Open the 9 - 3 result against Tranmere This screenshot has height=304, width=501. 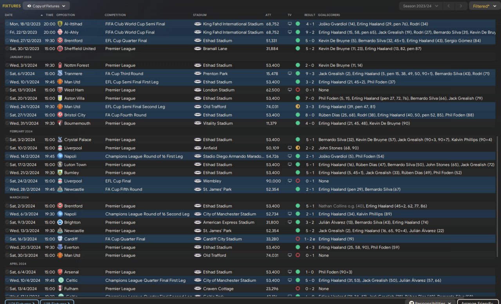[x=310, y=73]
